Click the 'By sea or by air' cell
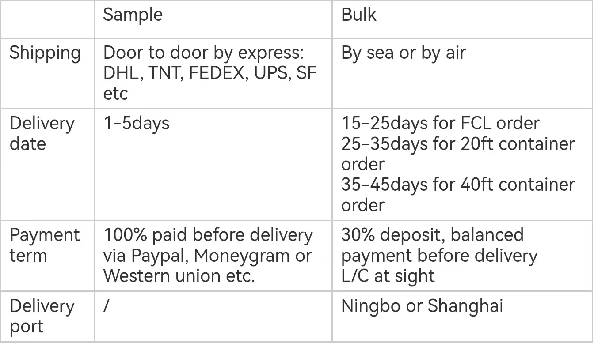The image size is (594, 343). 404,54
